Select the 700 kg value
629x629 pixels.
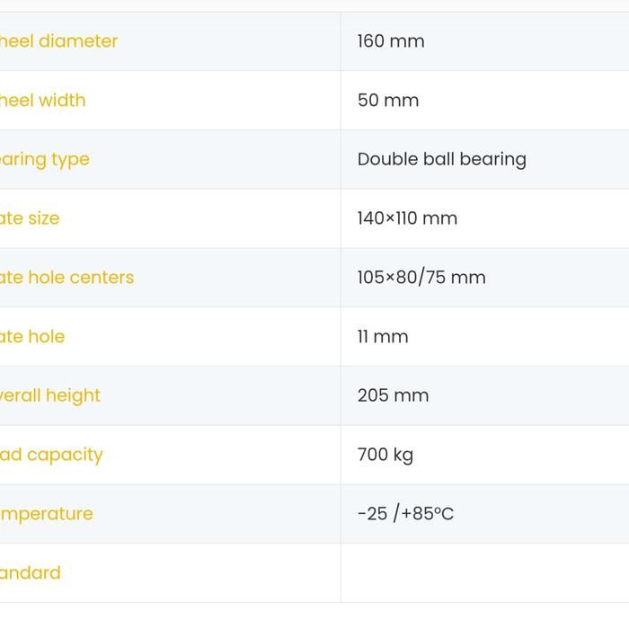tap(385, 455)
